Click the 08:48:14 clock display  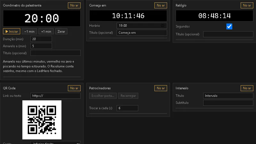click(x=214, y=16)
